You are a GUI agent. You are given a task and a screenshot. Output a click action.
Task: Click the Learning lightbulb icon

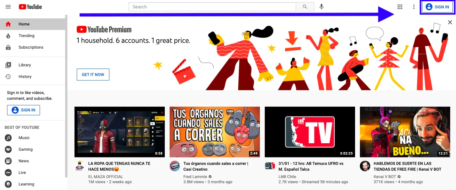(8, 184)
